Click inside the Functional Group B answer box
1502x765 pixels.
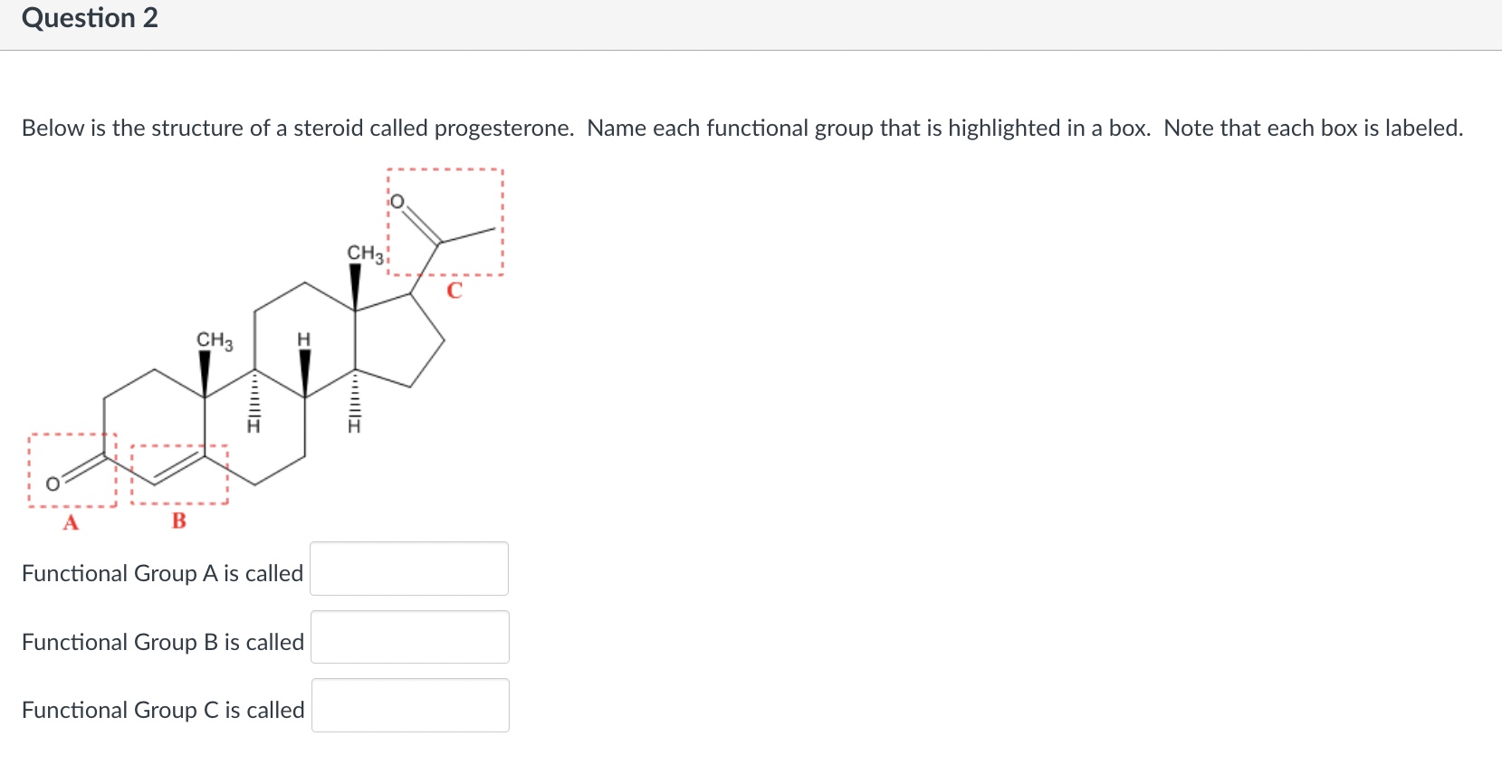[408, 636]
